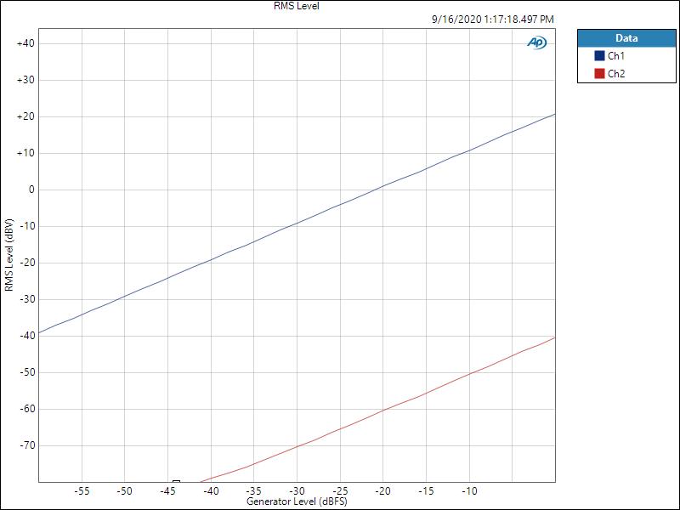Select the Ch2 red color swatch
The image size is (680, 510).
(599, 74)
